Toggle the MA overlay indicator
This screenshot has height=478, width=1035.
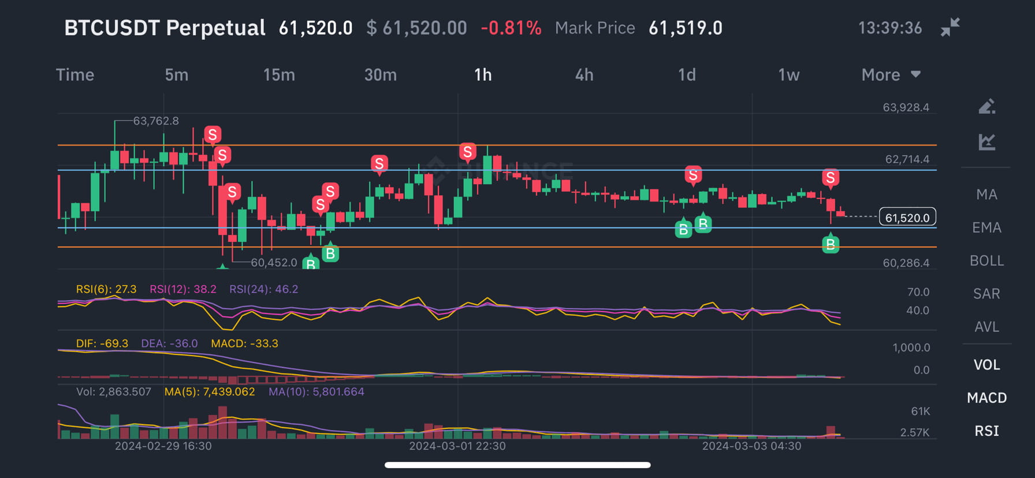[x=986, y=195]
